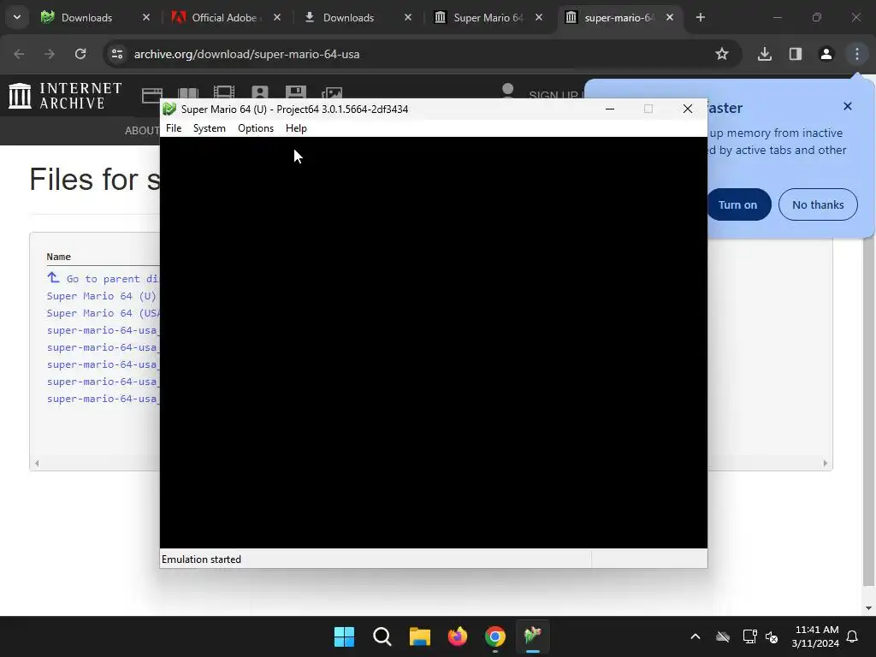This screenshot has width=876, height=657.
Task: Open the Internet Archive audio icon
Action: pos(260,93)
